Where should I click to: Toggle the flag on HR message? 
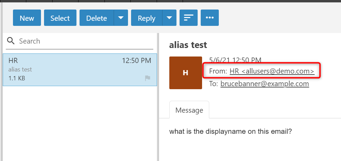(147, 78)
